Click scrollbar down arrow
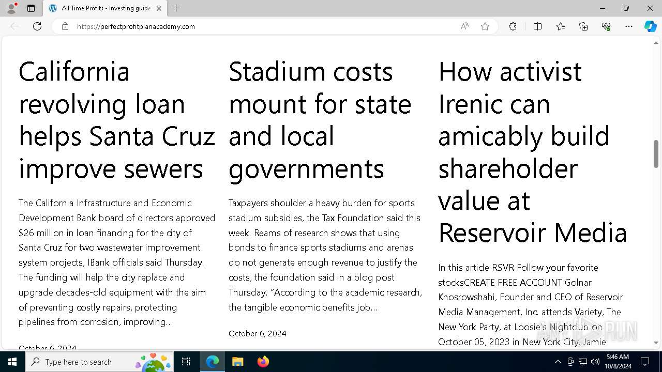The height and width of the screenshot is (372, 662). [656, 343]
